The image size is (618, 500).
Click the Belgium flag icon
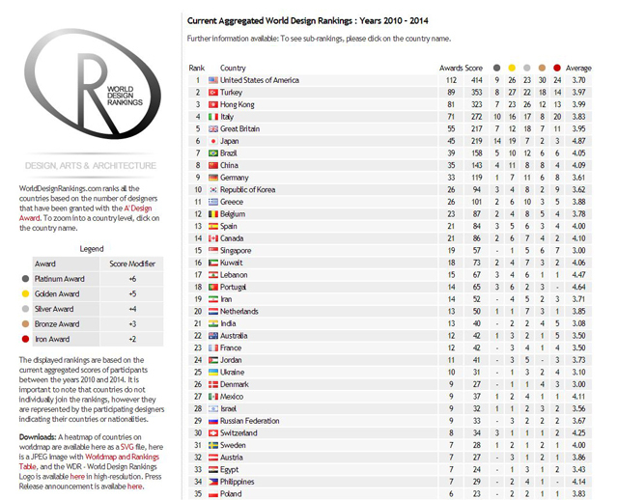(213, 214)
